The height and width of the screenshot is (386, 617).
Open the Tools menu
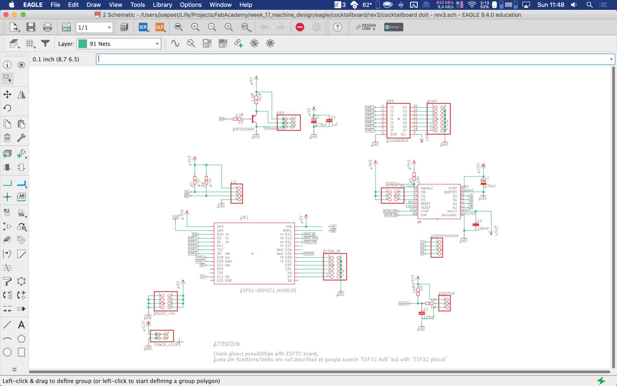coord(137,5)
